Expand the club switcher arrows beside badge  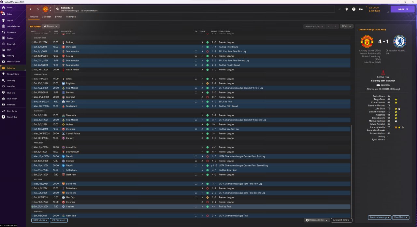[50, 9]
